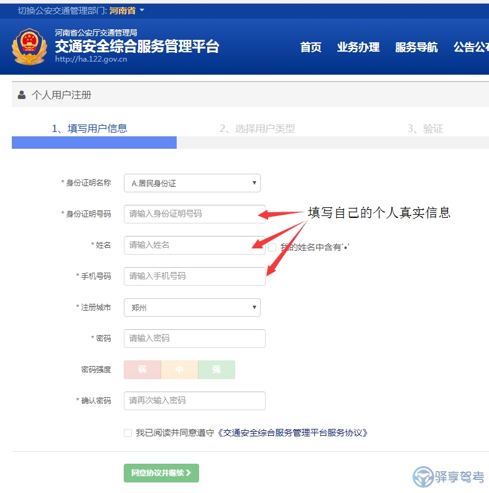This screenshot has width=489, height=493.
Task: Focus the 确认密码 input field
Action: tap(195, 401)
